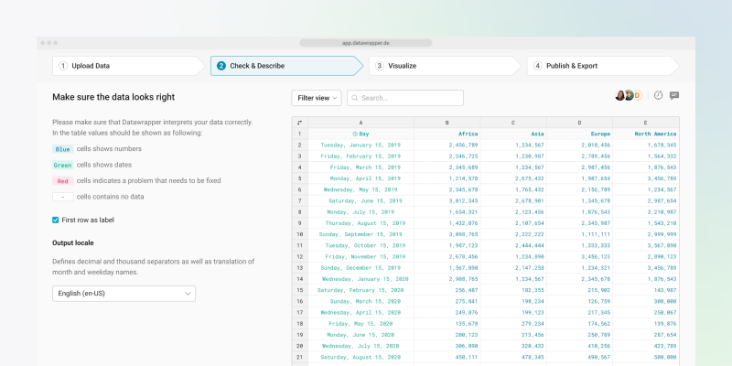The height and width of the screenshot is (366, 732).
Task: Click the clock icon in Day header
Action: click(355, 134)
